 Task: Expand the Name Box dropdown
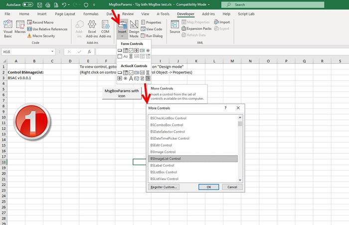[x=52, y=51]
